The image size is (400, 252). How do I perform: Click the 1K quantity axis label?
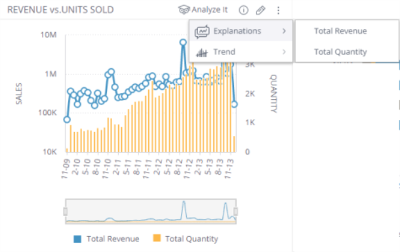pyautogui.click(x=250, y=123)
